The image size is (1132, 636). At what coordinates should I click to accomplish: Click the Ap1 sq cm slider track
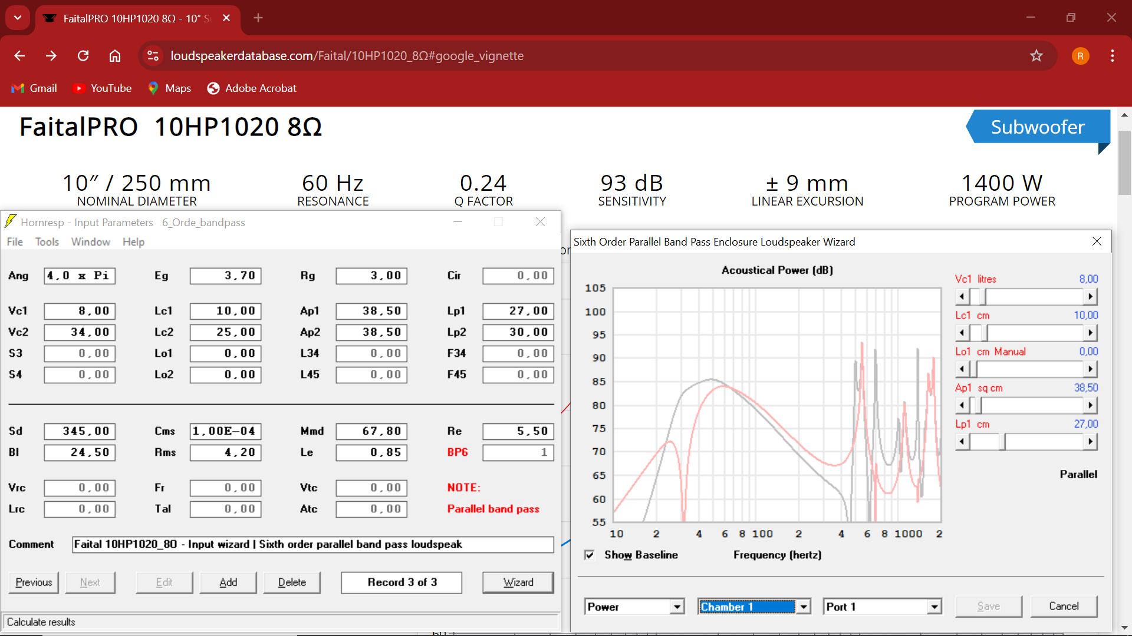pyautogui.click(x=1032, y=406)
